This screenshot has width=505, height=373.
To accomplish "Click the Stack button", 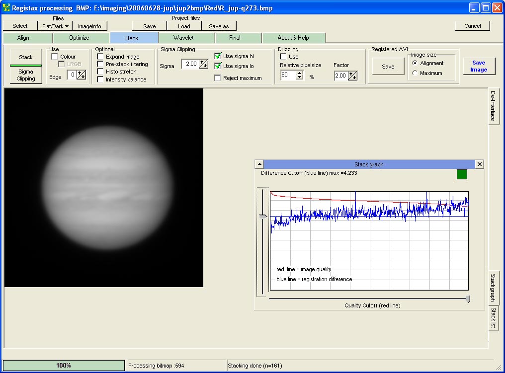I will click(26, 57).
